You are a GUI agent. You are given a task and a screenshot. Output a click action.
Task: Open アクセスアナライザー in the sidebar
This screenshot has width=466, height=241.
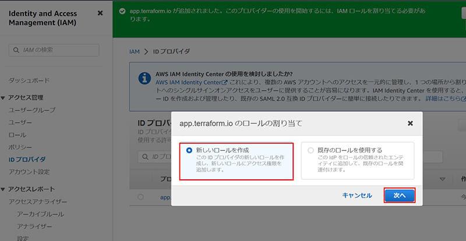coord(38,202)
